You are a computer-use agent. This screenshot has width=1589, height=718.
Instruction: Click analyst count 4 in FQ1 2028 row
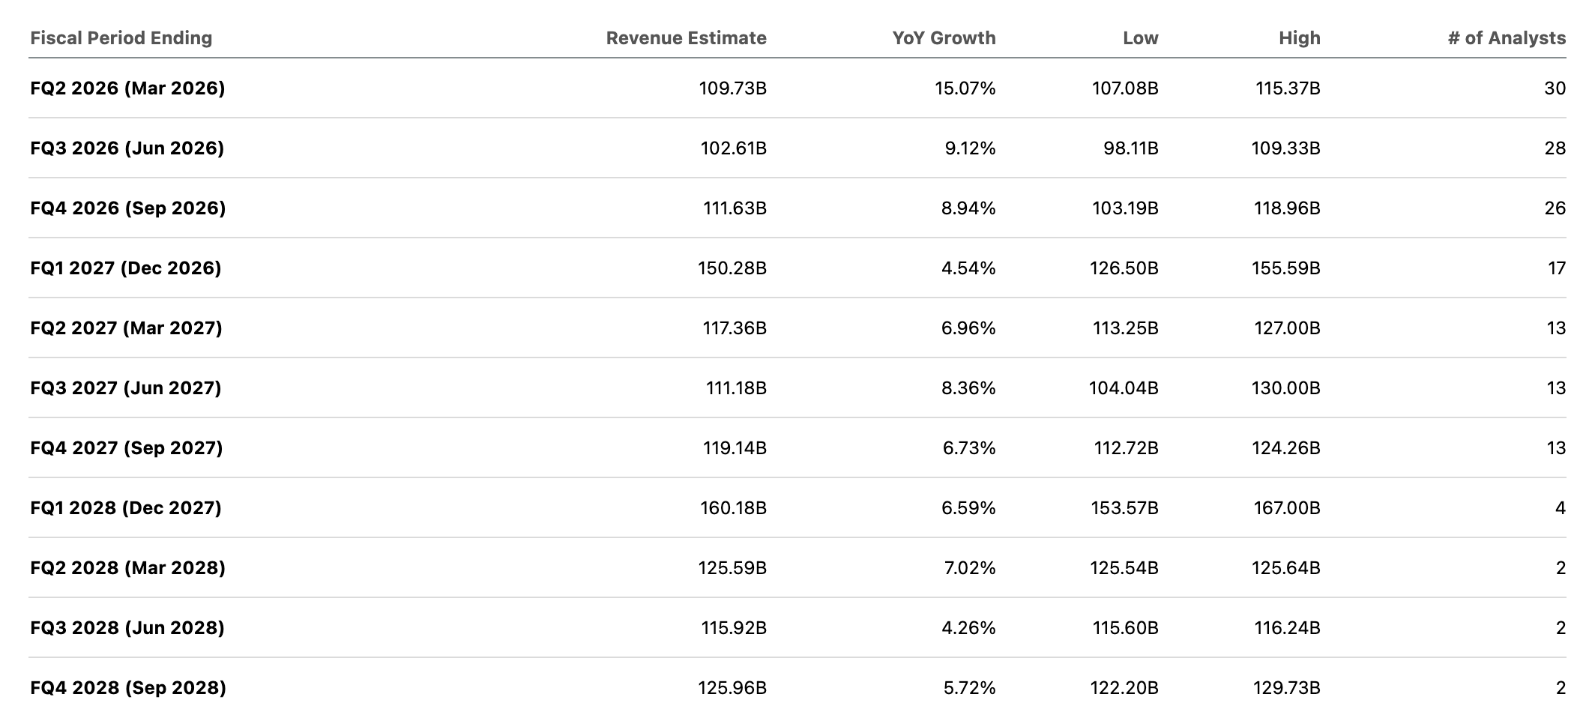(x=1561, y=508)
